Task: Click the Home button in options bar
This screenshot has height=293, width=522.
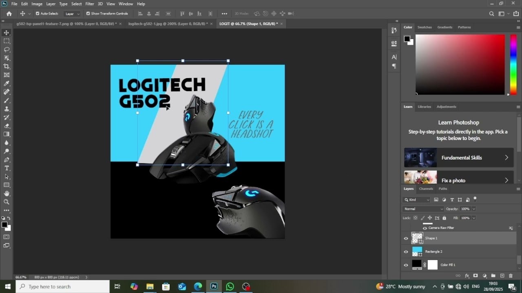Action: coord(9,13)
